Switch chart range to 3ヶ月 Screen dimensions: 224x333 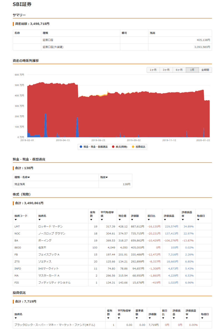[x=166, y=70]
